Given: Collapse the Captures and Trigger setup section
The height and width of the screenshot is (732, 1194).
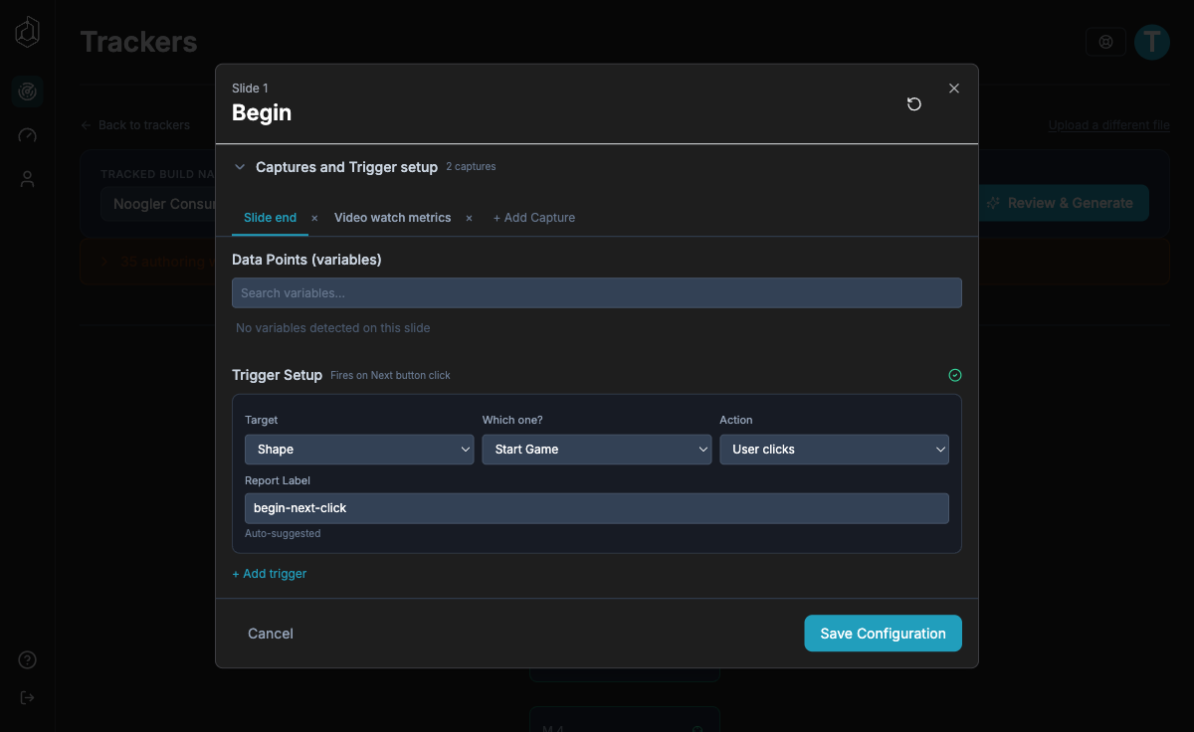Looking at the screenshot, I should click(240, 167).
